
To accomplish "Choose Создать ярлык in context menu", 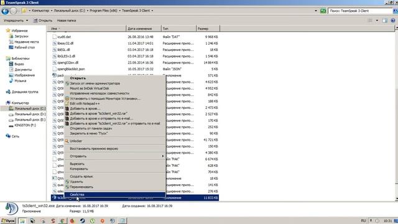I will point(114,176).
